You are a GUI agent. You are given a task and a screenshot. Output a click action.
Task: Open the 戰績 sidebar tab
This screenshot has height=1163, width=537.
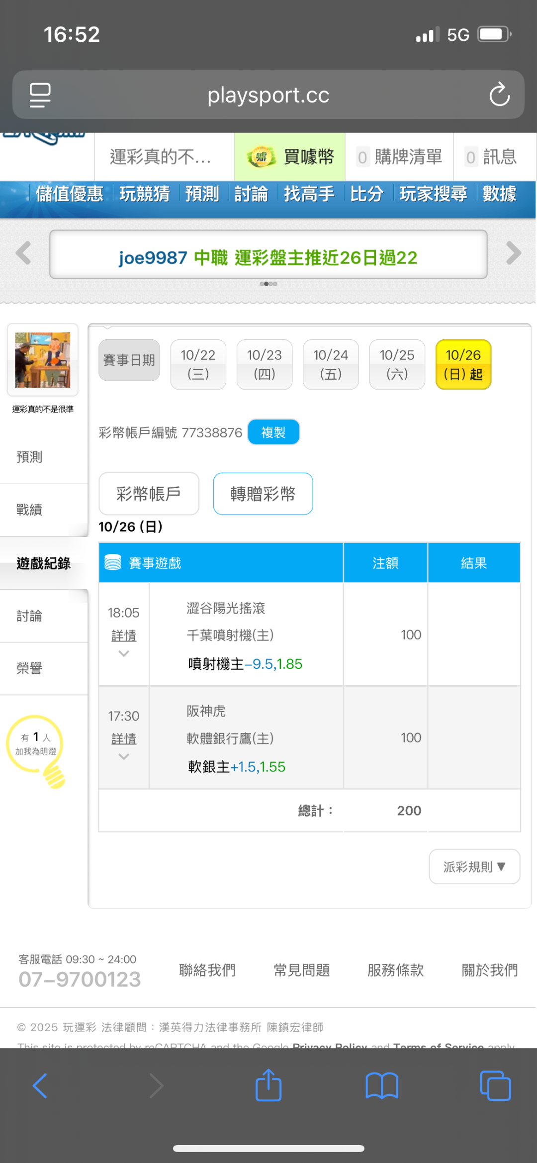(x=30, y=510)
